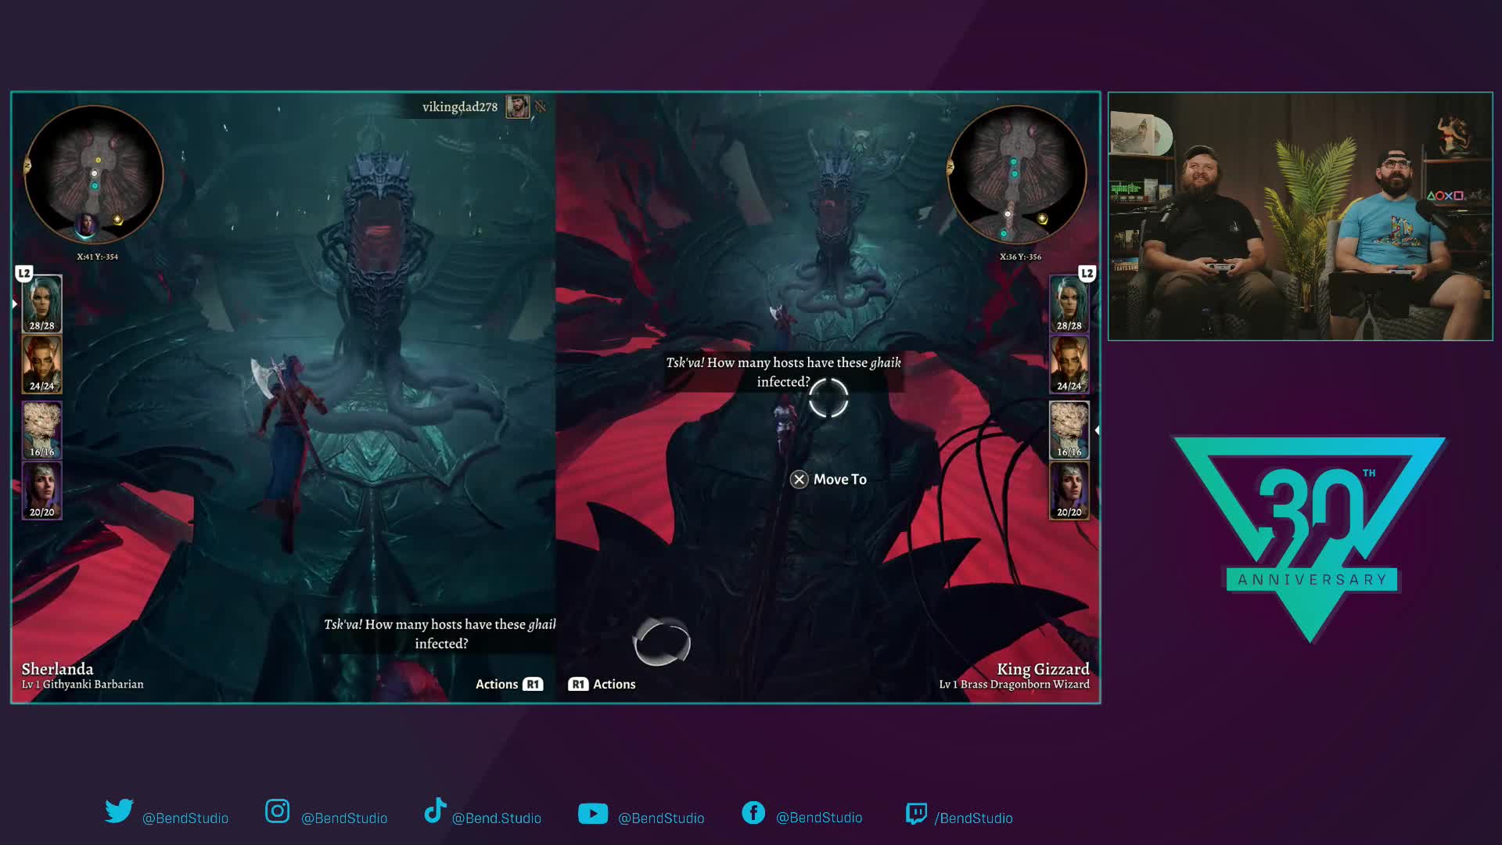
Task: Open the YouTube @BendStudio handle
Action: click(x=661, y=818)
